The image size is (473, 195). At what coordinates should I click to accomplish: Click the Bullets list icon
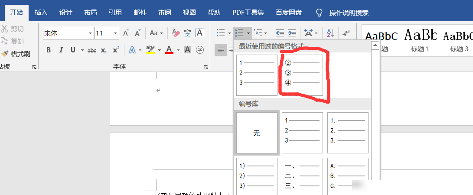[x=221, y=33]
